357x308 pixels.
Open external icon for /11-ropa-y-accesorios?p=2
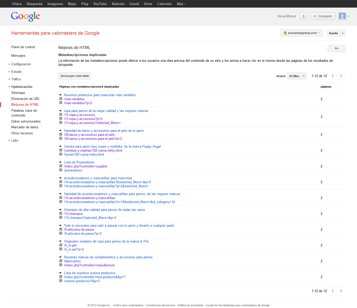pos(61,119)
